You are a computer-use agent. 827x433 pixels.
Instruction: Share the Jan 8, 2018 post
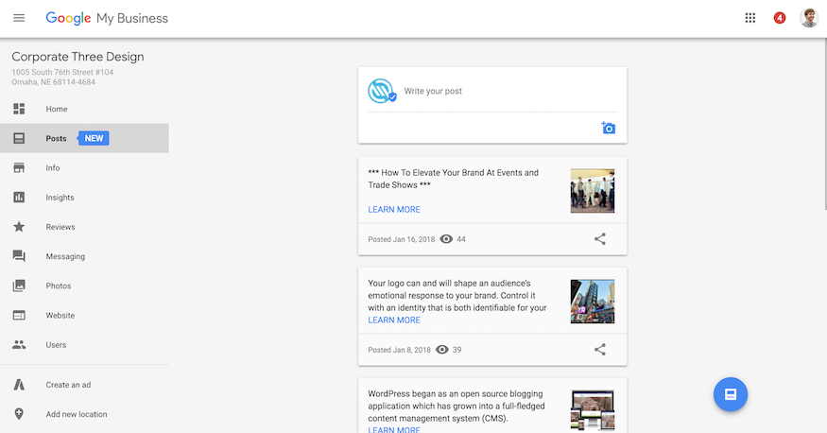pyautogui.click(x=599, y=349)
